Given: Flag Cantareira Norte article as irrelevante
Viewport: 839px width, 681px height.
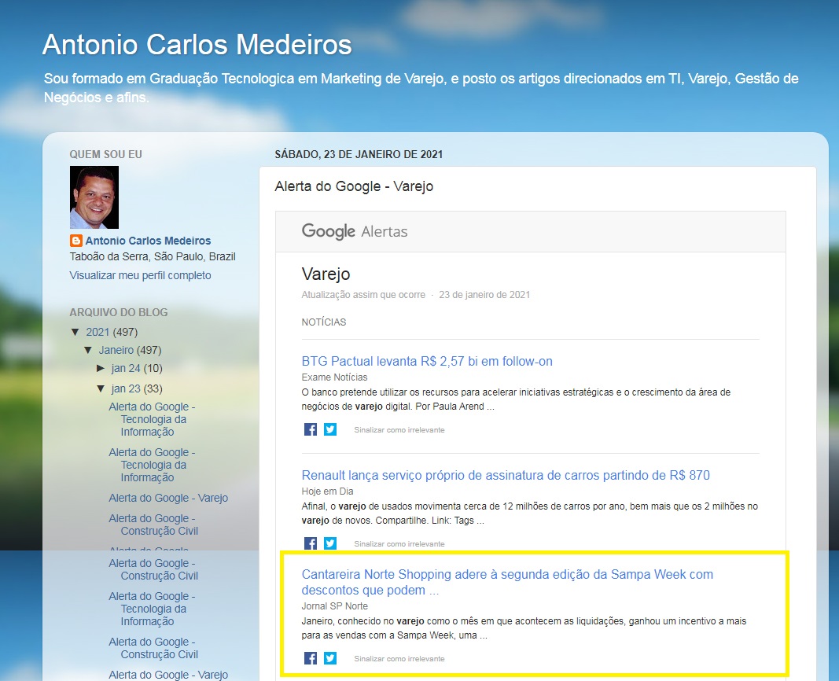Looking at the screenshot, I should [399, 658].
